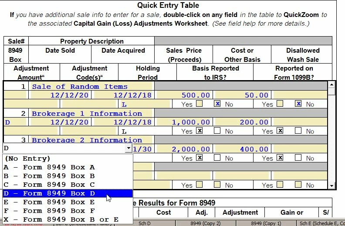345x226 pixels.
Task: Open the Sch E tab
Action: (321, 223)
